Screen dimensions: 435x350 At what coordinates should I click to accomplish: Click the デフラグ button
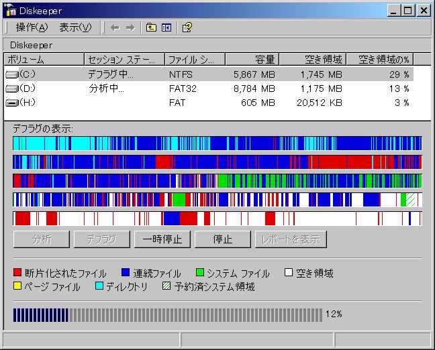coord(102,239)
